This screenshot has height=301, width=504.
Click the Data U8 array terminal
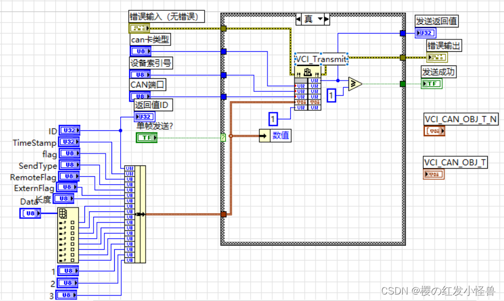tap(30, 213)
